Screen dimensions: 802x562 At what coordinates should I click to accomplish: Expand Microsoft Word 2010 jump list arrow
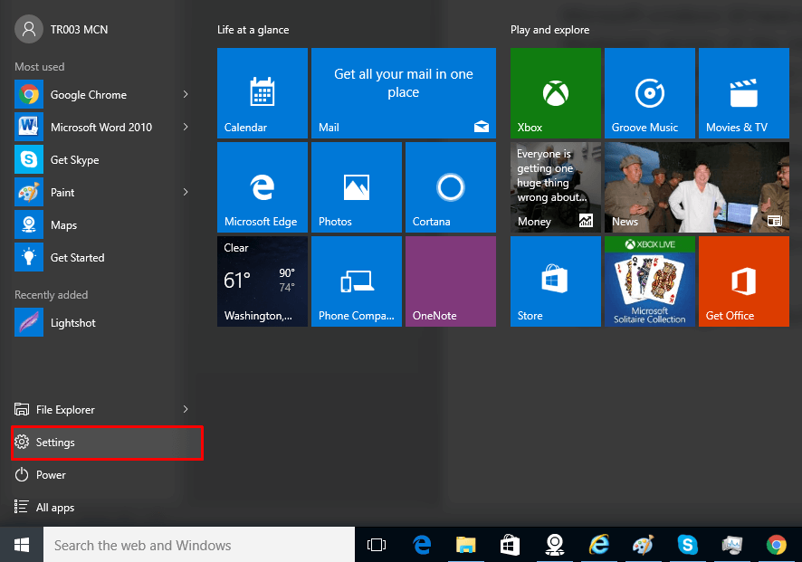tap(186, 128)
